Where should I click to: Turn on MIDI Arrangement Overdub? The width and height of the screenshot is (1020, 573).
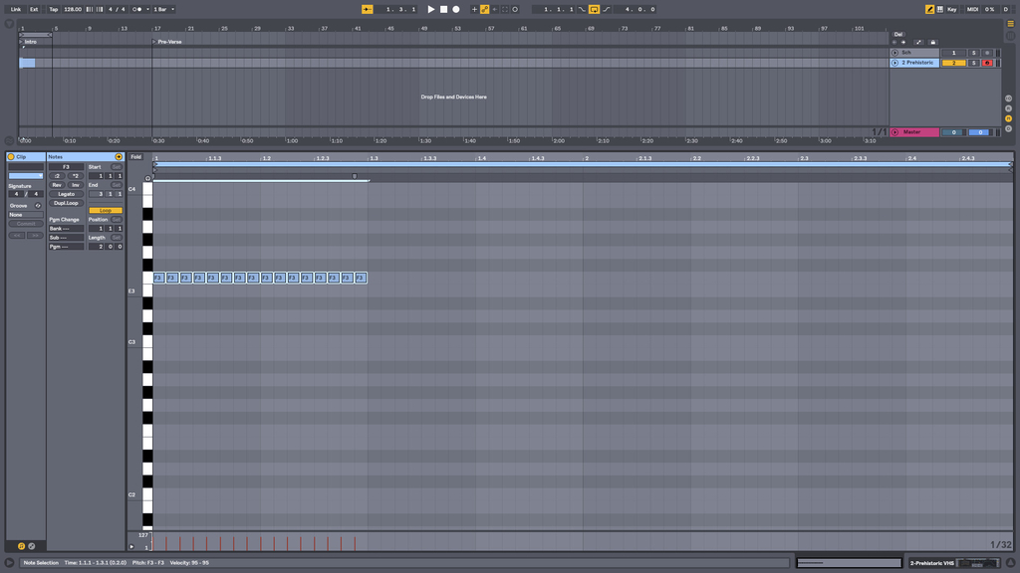(476, 8)
